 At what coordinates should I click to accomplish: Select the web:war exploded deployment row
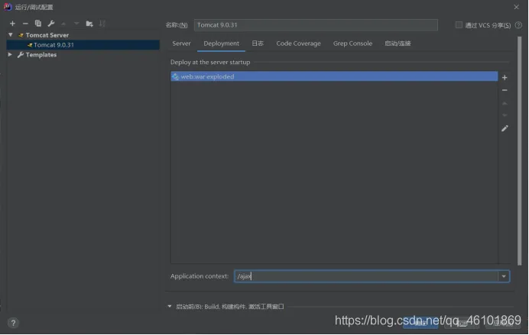[334, 76]
